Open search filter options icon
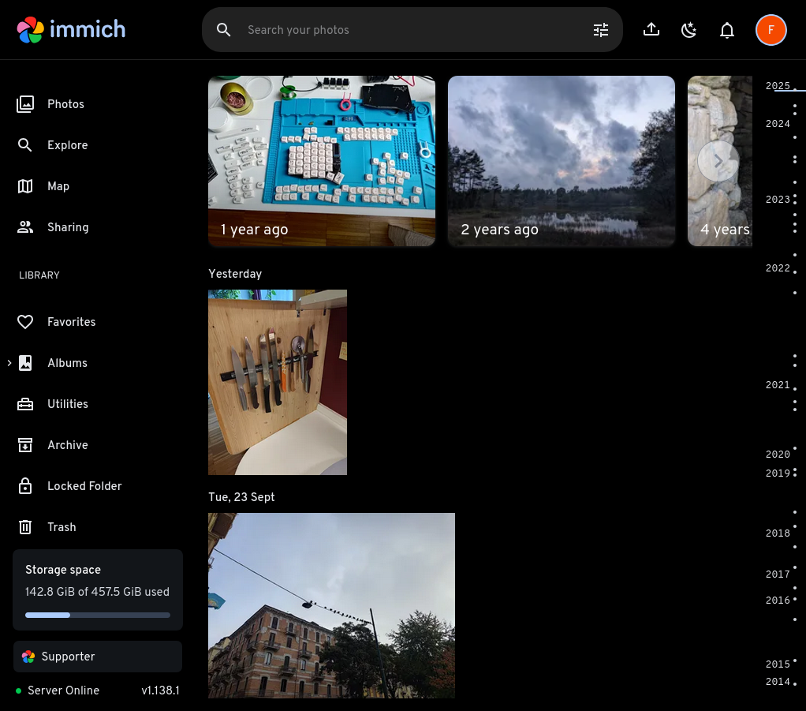 [x=601, y=30]
